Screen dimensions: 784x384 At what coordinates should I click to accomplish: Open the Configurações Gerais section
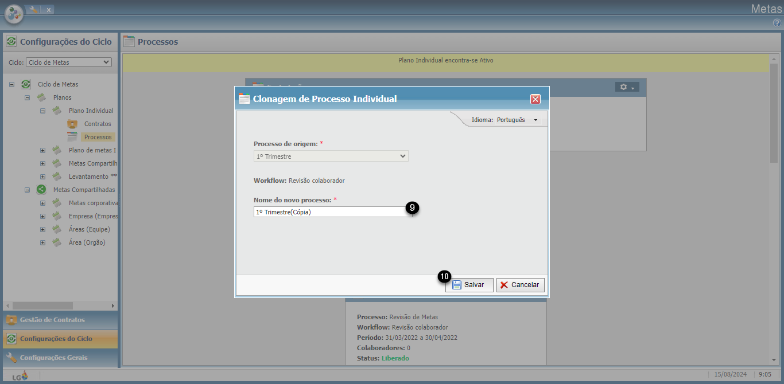[60, 358]
